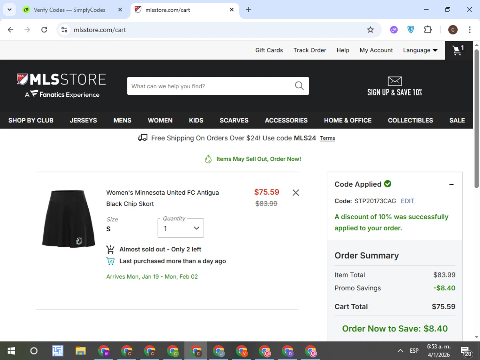
Task: Click the blue shield extension icon
Action: click(411, 30)
